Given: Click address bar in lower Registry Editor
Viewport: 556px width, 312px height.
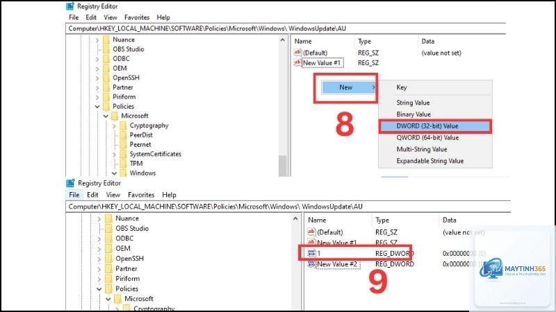Looking at the screenshot, I should click(288, 207).
